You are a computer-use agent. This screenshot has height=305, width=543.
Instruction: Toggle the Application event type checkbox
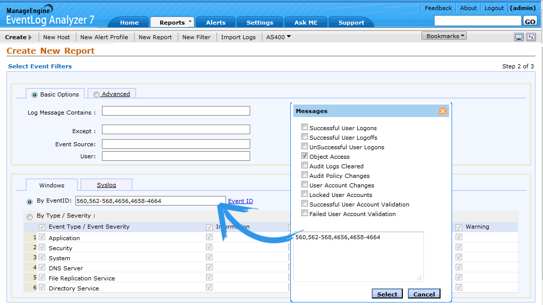[x=42, y=237]
